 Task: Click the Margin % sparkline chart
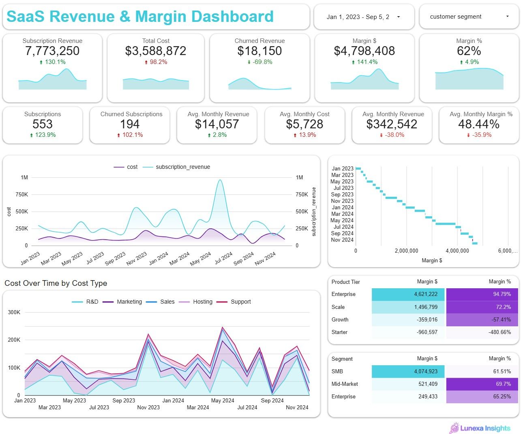pyautogui.click(x=469, y=79)
